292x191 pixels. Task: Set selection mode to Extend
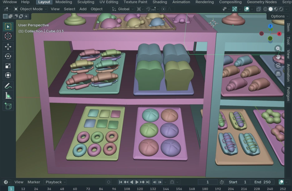[10, 17]
